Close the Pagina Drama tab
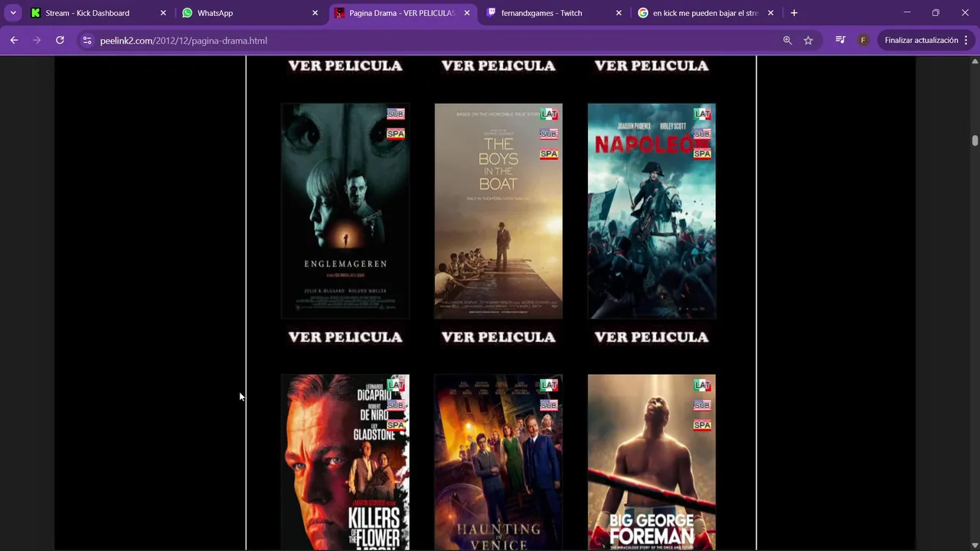Screen dimensions: 980x551 [x=467, y=13]
